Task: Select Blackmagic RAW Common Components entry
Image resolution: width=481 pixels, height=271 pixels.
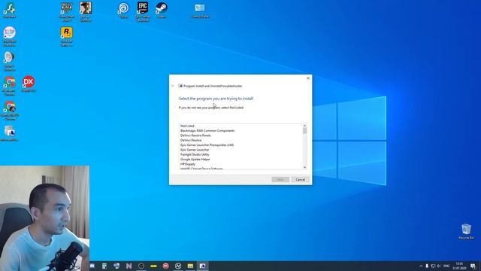Action: click(x=207, y=130)
